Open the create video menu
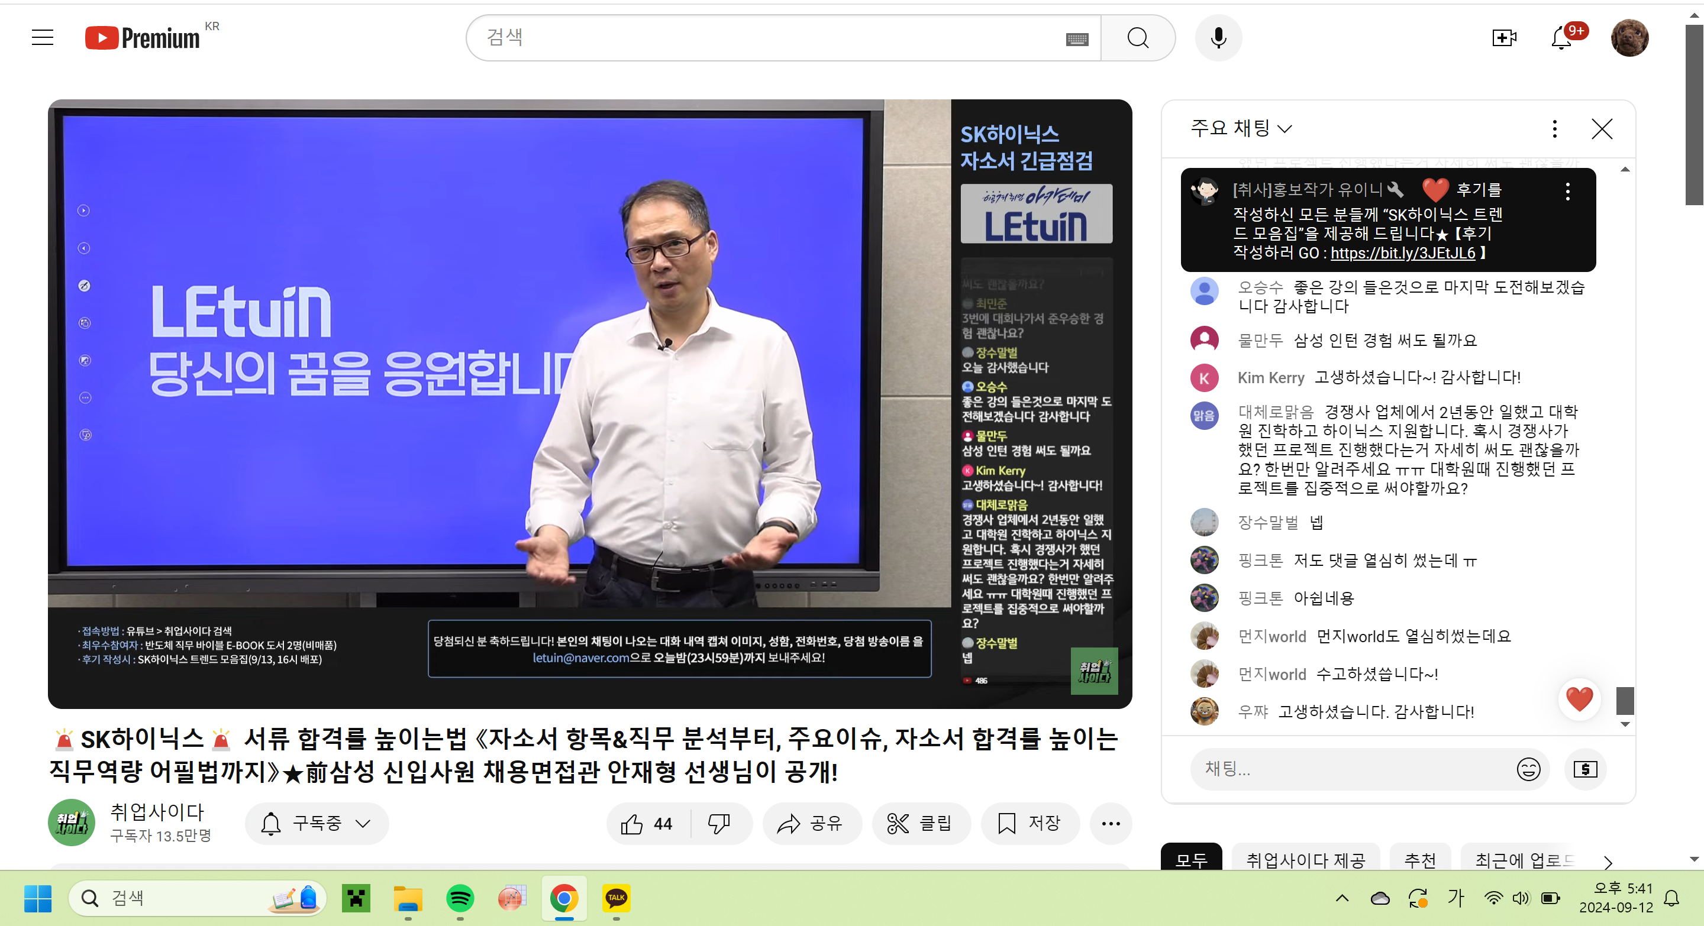 [1504, 38]
